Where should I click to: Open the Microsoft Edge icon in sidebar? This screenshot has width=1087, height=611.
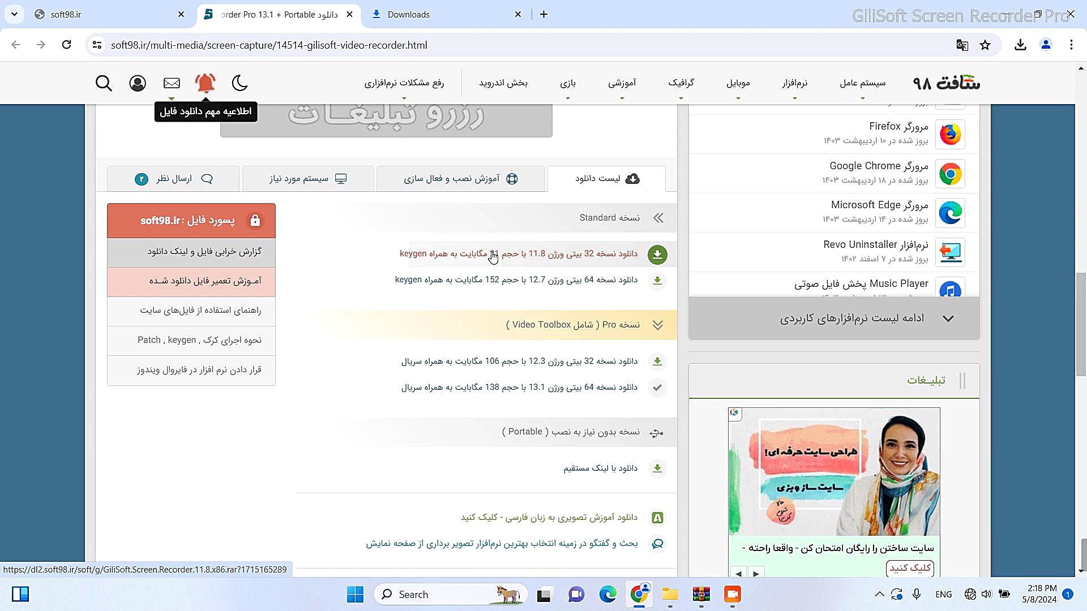[950, 213]
